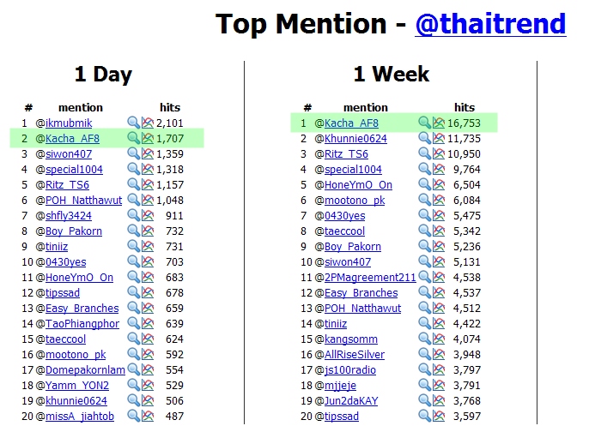Click search icon beside @Khunnie0624 in 1 Week
The height and width of the screenshot is (438, 589).
(424, 138)
